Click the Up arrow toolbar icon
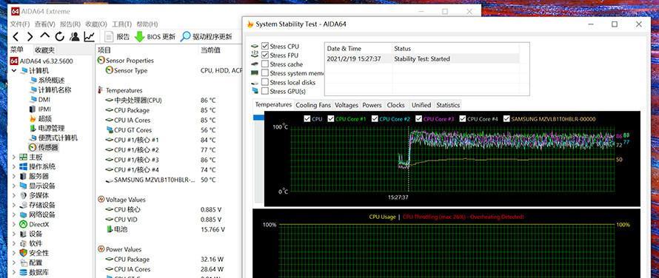The image size is (659, 278). tap(44, 36)
